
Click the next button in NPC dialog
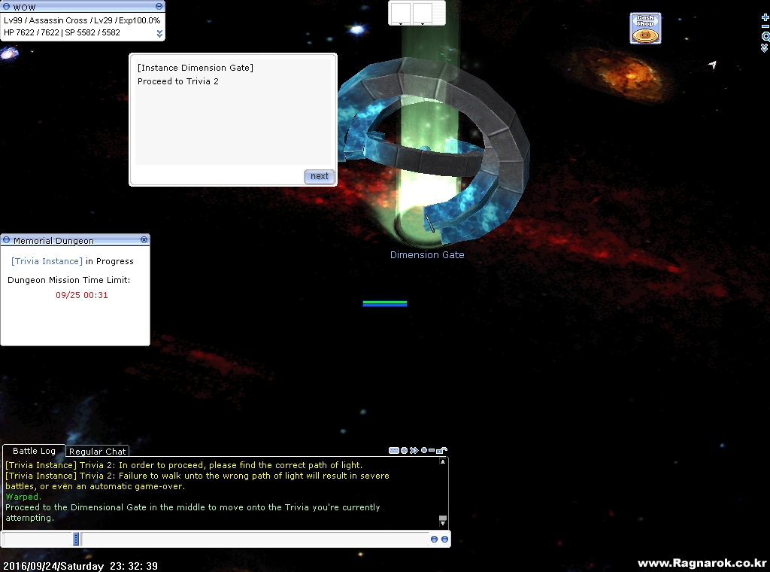(x=319, y=176)
